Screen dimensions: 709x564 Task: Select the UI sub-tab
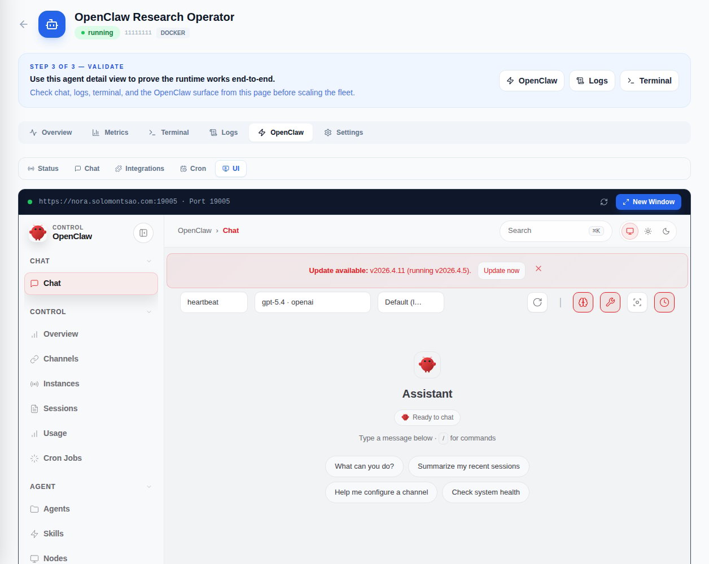pos(231,169)
